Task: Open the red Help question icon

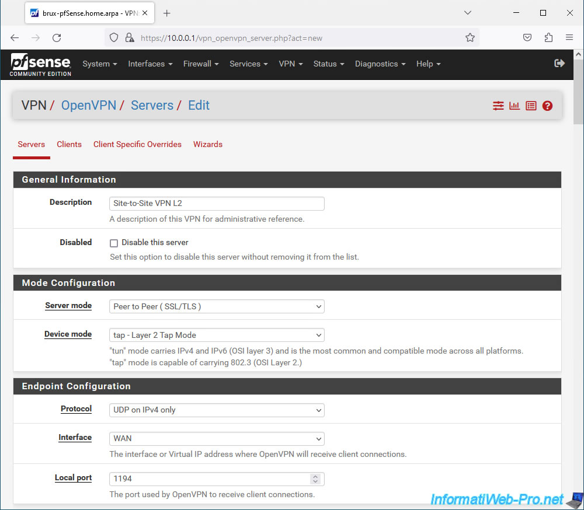Action: coord(547,106)
